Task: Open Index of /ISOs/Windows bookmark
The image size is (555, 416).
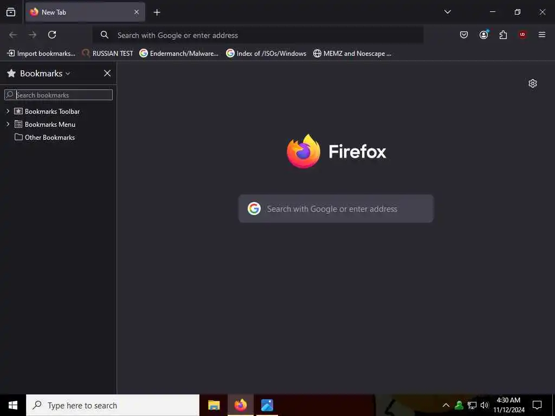Action: [266, 54]
